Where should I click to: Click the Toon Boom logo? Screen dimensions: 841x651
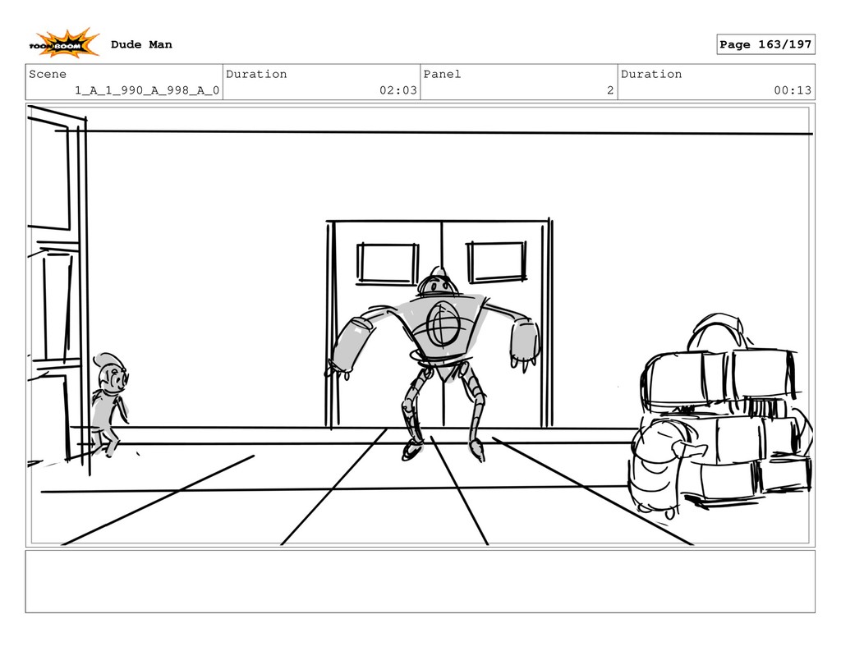(64, 43)
